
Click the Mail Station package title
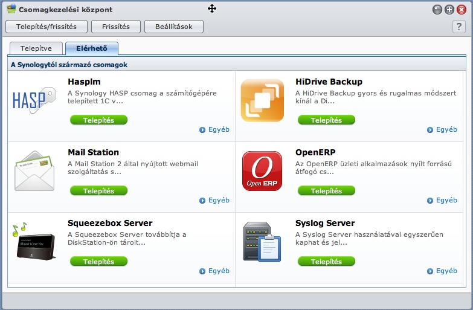(x=93, y=152)
